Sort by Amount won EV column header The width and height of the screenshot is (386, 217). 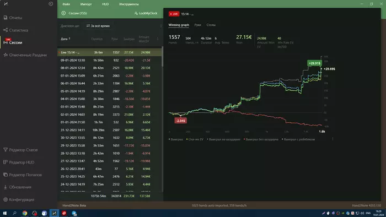[144, 39]
